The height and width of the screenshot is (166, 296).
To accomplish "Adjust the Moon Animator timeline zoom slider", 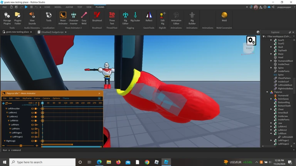I will click(x=21, y=146).
